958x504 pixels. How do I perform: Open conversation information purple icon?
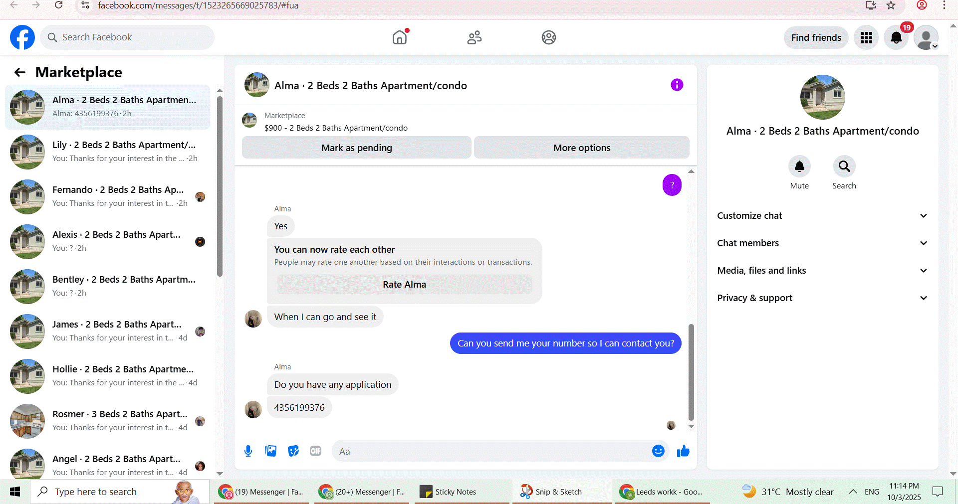click(x=677, y=85)
